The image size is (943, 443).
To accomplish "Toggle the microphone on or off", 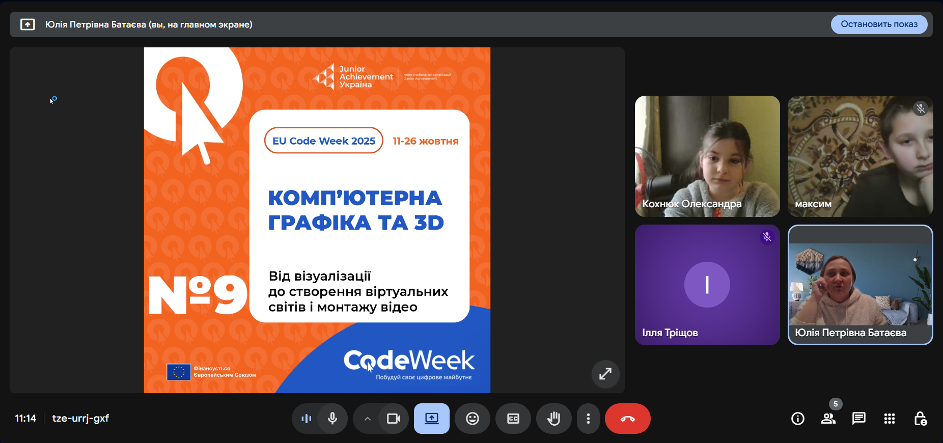I will click(332, 419).
